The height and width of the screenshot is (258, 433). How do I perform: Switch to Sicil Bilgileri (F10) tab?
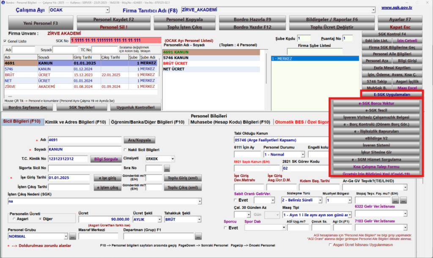pos(22,121)
